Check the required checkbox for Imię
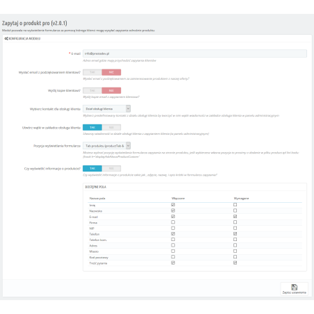314x314 pixels. pos(235,205)
